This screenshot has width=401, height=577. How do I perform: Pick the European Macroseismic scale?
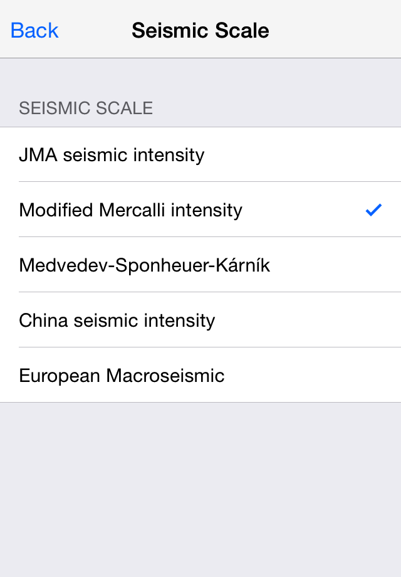pos(200,376)
